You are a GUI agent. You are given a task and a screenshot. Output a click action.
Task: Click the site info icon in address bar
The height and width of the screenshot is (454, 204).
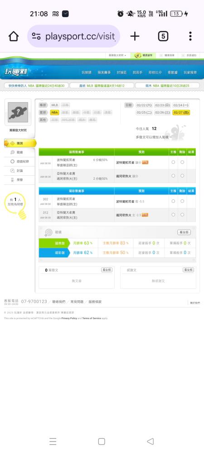[x=36, y=36]
